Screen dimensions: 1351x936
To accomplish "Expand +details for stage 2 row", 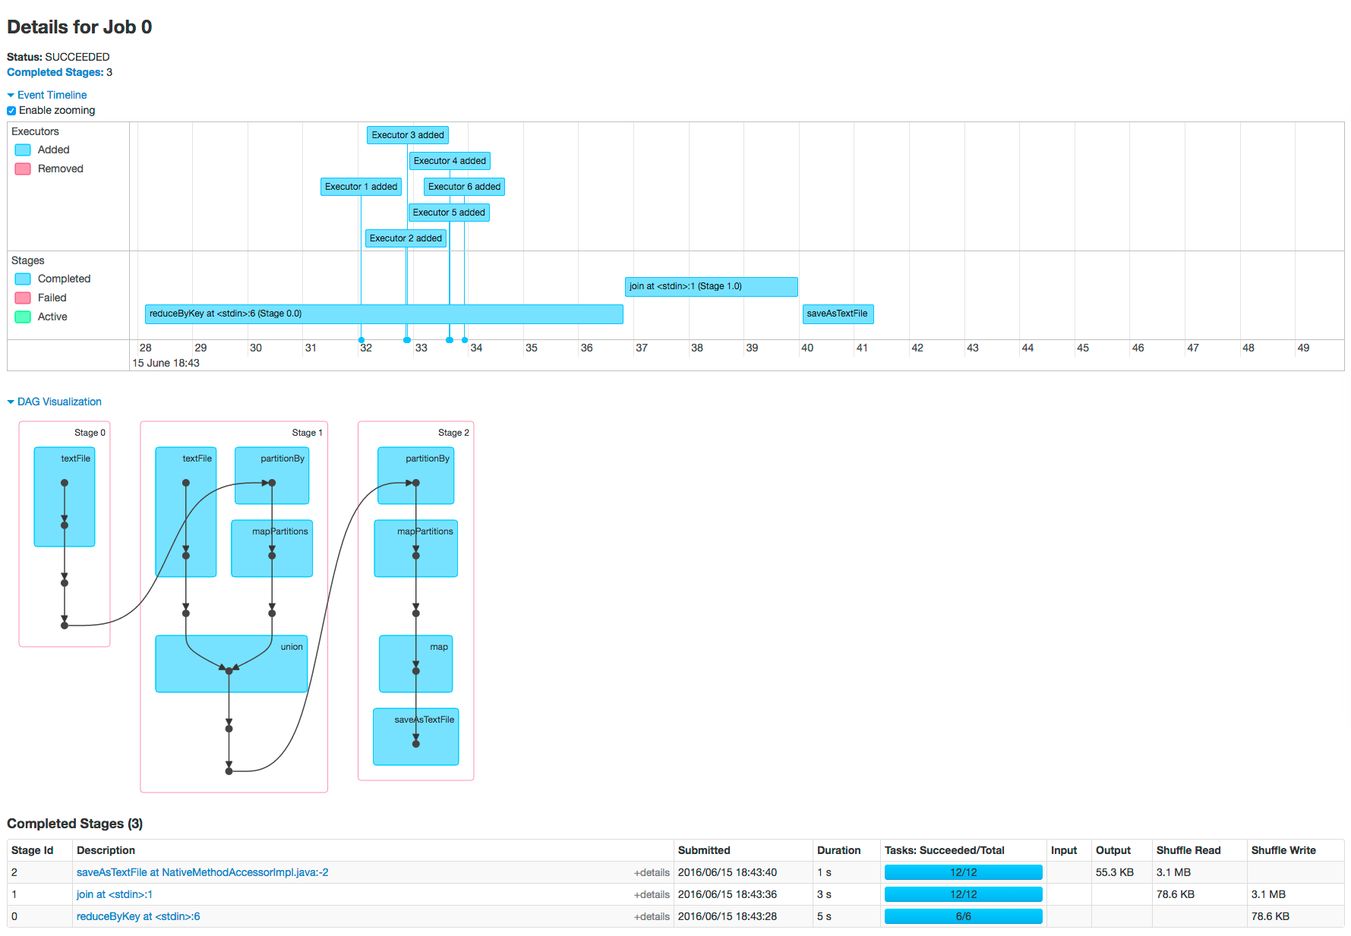I will [x=652, y=873].
